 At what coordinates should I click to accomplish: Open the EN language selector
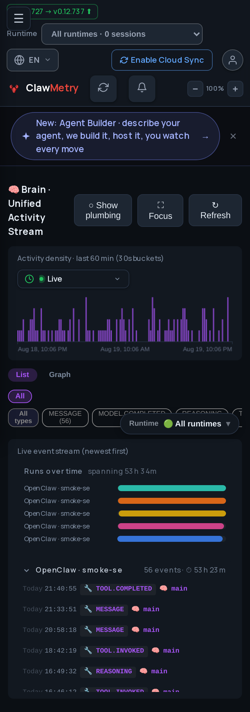[33, 60]
